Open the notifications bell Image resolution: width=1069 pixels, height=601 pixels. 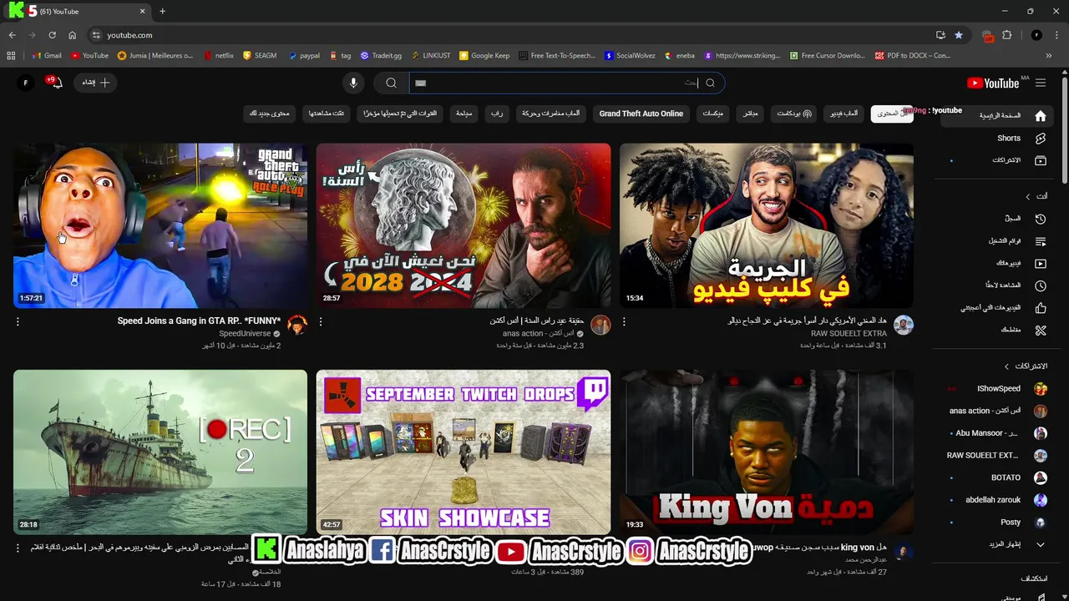point(56,83)
